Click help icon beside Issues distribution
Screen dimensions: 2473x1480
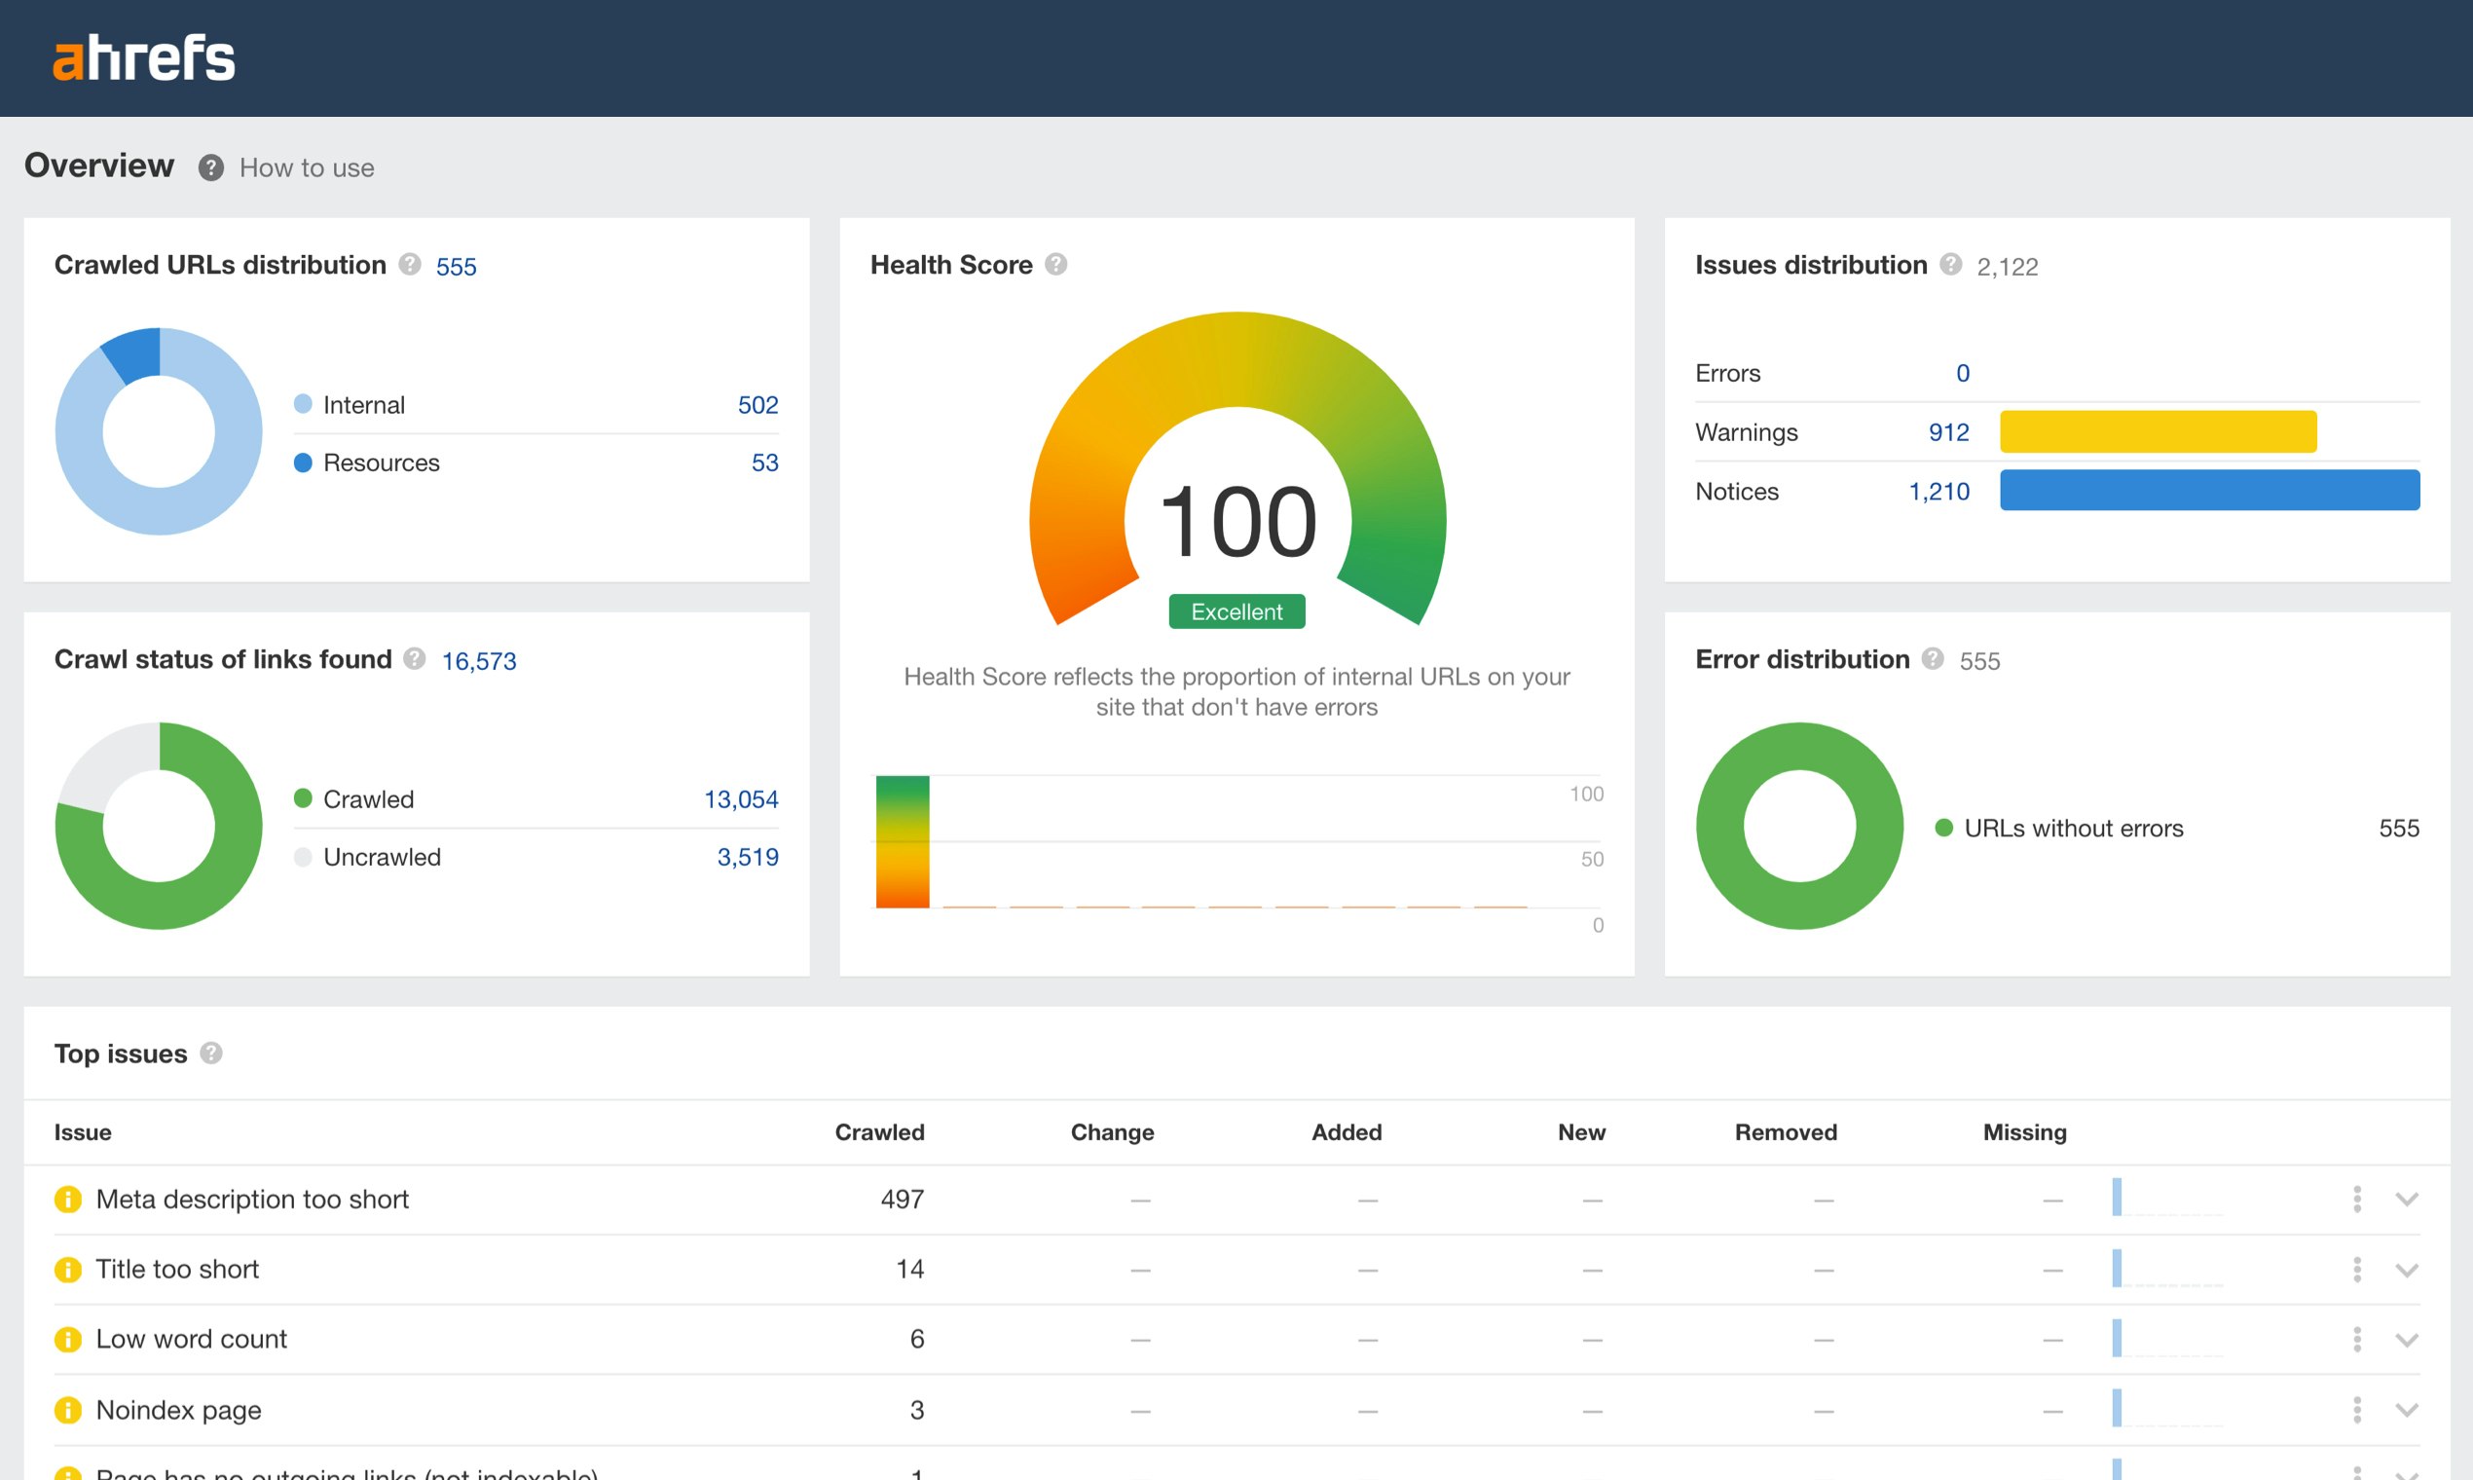pyautogui.click(x=1950, y=264)
